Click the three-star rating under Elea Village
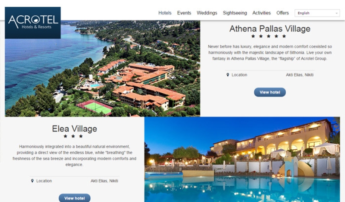The image size is (345, 202). click(x=73, y=136)
